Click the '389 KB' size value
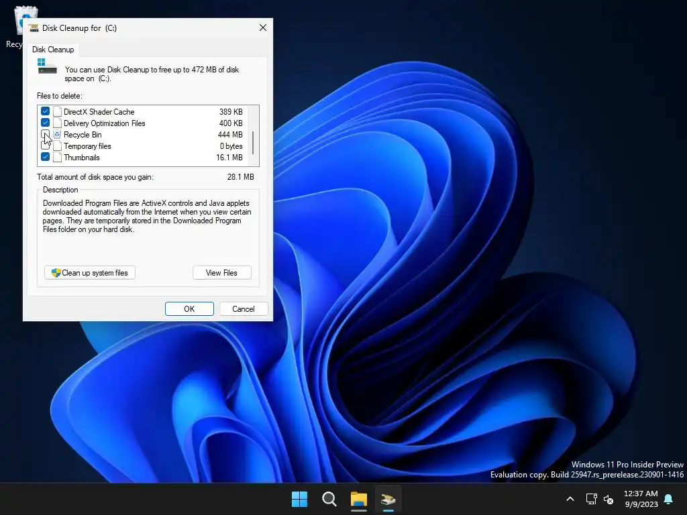 click(x=231, y=112)
